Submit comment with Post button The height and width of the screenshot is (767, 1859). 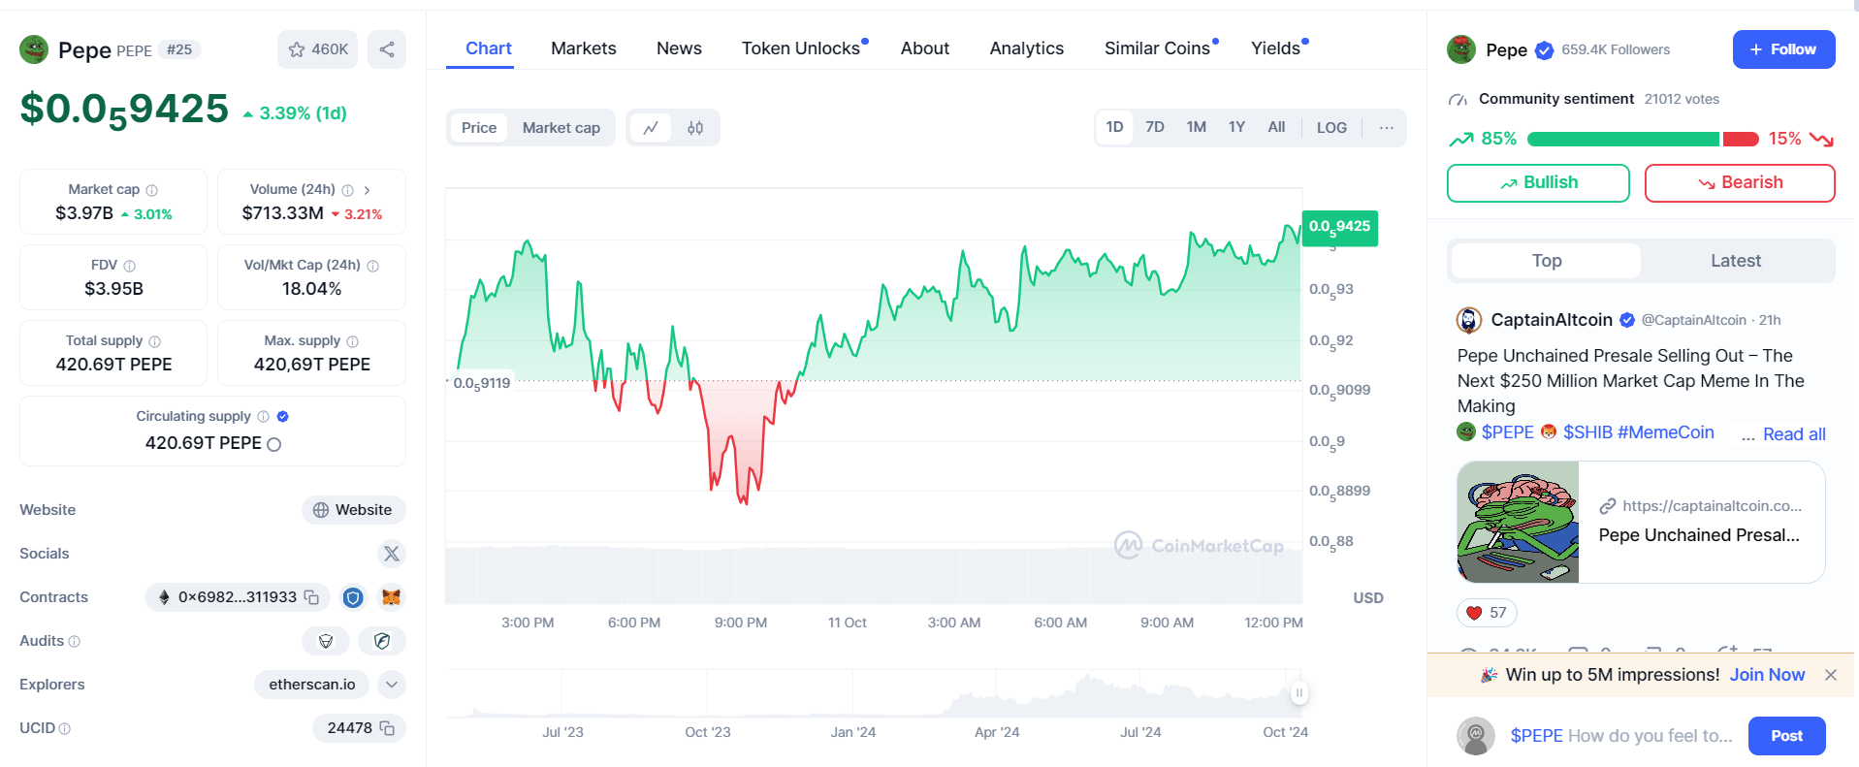[x=1786, y=736]
